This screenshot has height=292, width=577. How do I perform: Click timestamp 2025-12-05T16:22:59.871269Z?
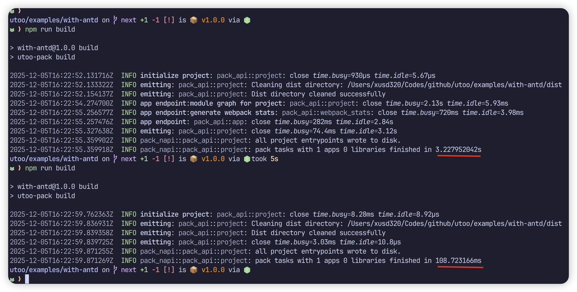tap(62, 260)
